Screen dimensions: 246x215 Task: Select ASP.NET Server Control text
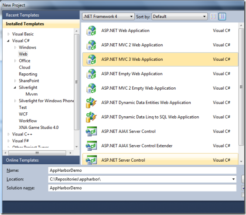123,160
